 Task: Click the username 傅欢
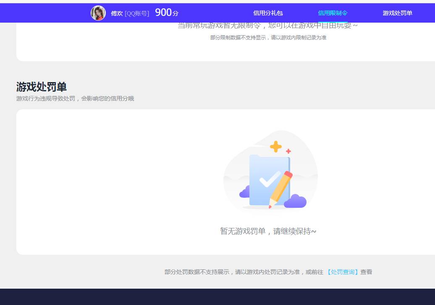point(116,13)
